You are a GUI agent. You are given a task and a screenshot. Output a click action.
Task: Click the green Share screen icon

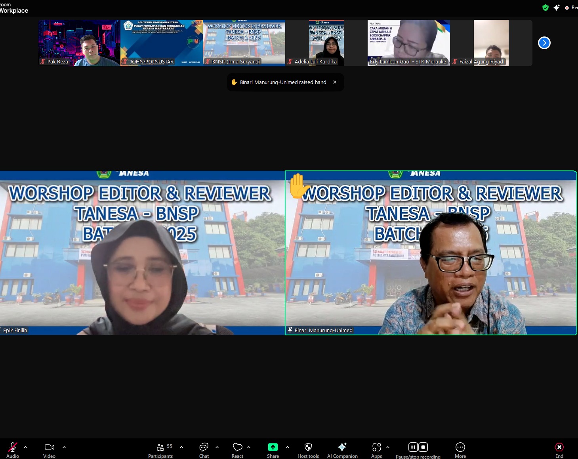273,448
